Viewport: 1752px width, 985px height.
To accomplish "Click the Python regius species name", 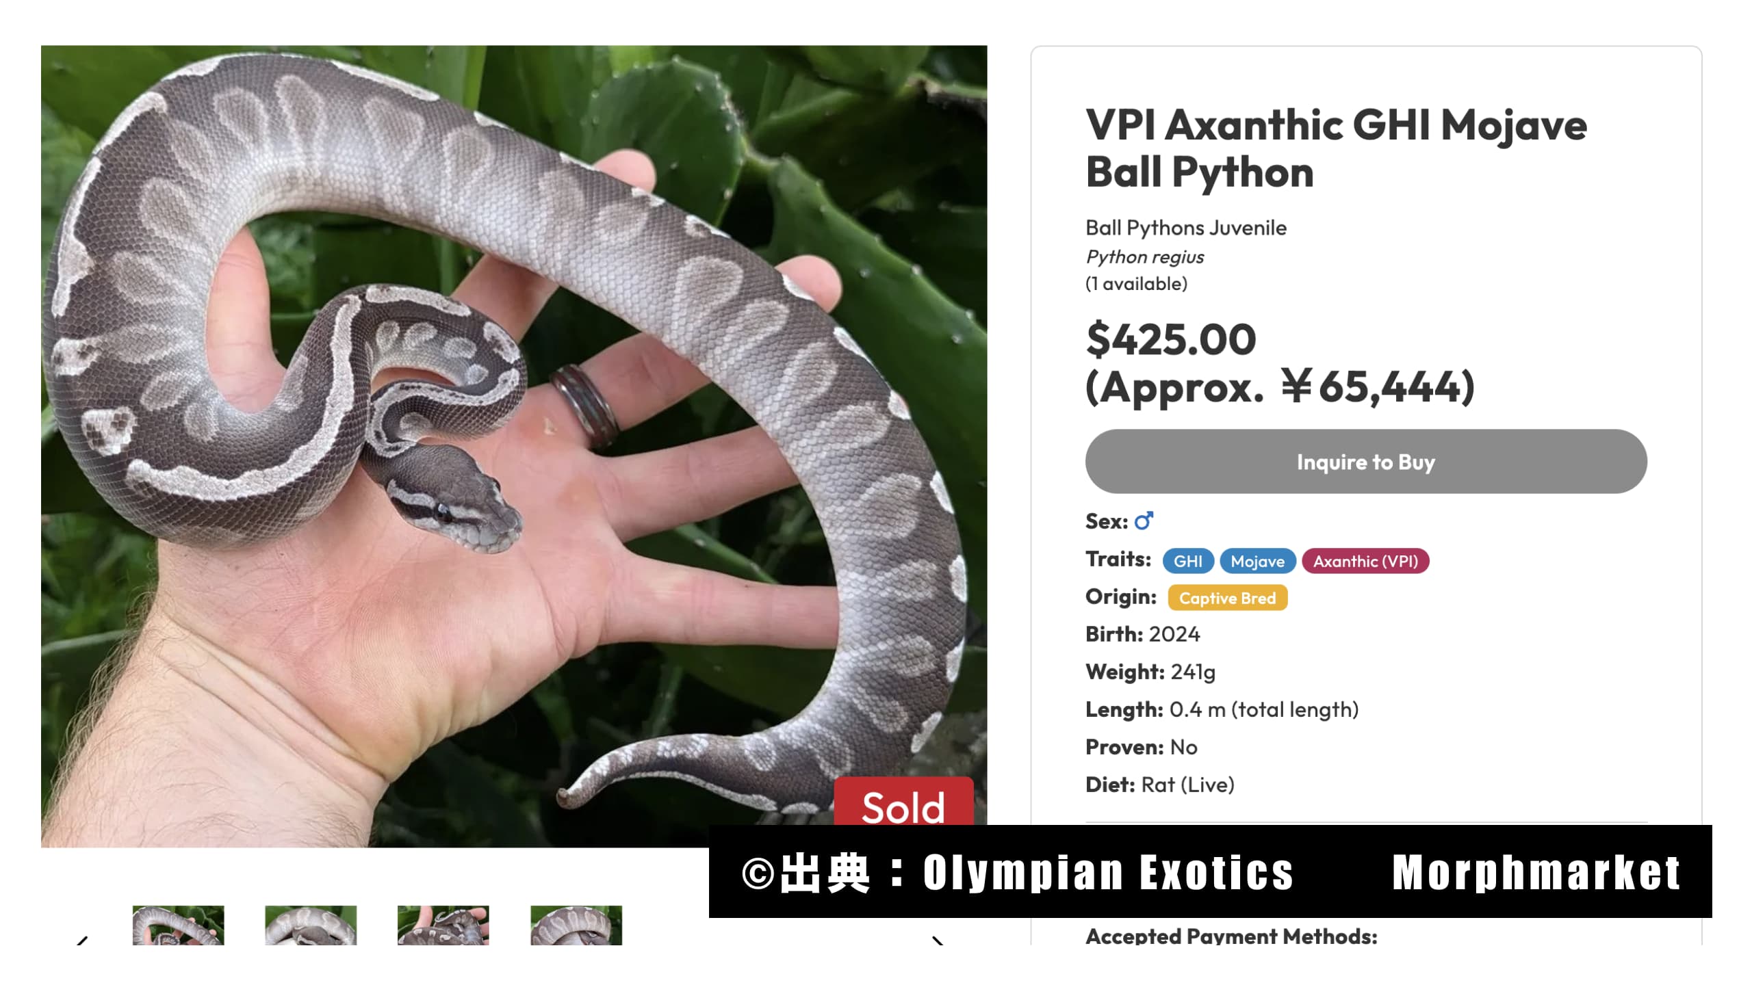I will point(1145,257).
